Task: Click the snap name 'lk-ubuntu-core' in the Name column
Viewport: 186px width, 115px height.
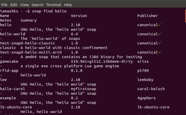Action: coord(16,107)
